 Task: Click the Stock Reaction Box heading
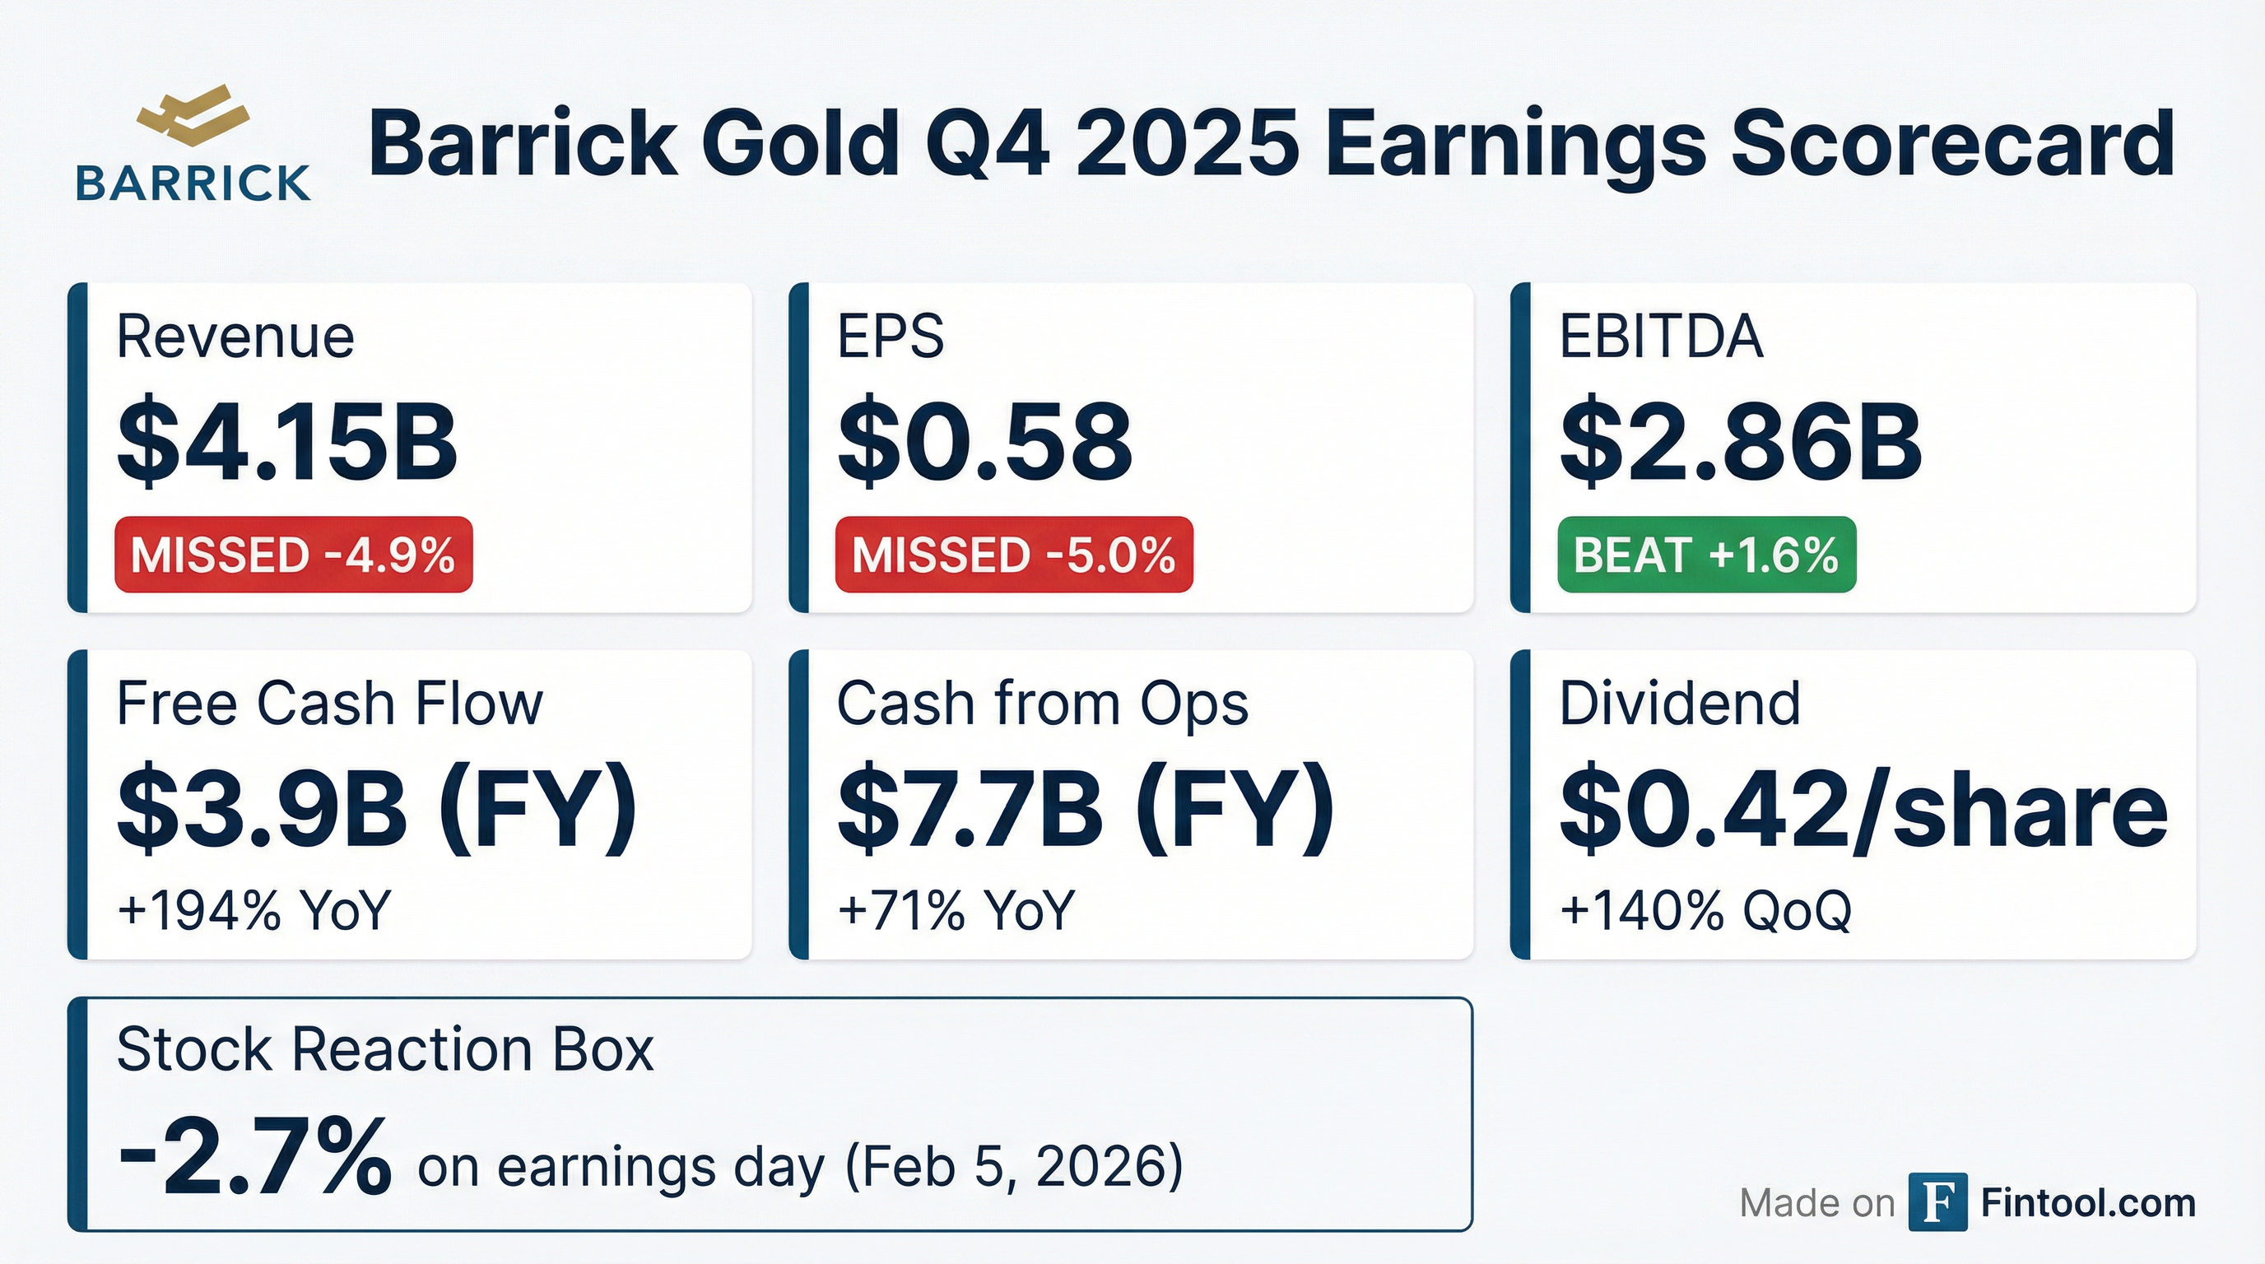(x=385, y=1048)
